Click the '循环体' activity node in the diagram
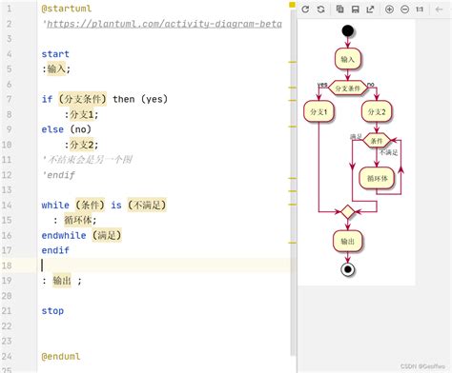The height and width of the screenshot is (373, 452). [x=377, y=178]
